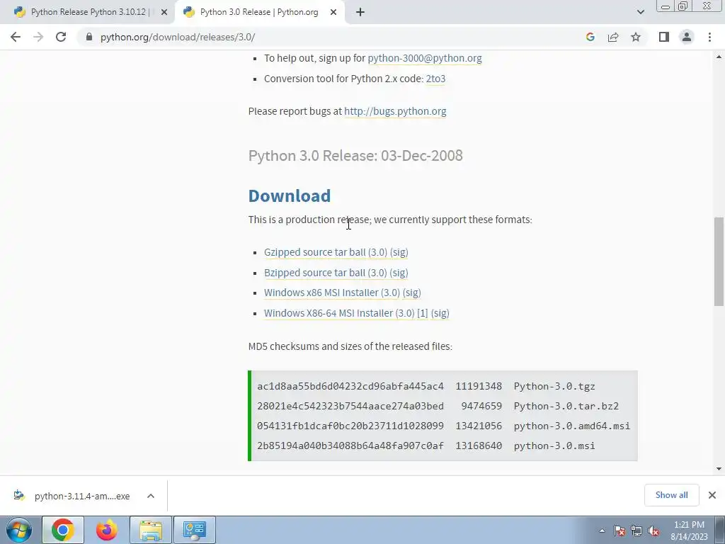The height and width of the screenshot is (544, 725).
Task: Open sig link for Windows x86 MSI
Action: (411, 293)
